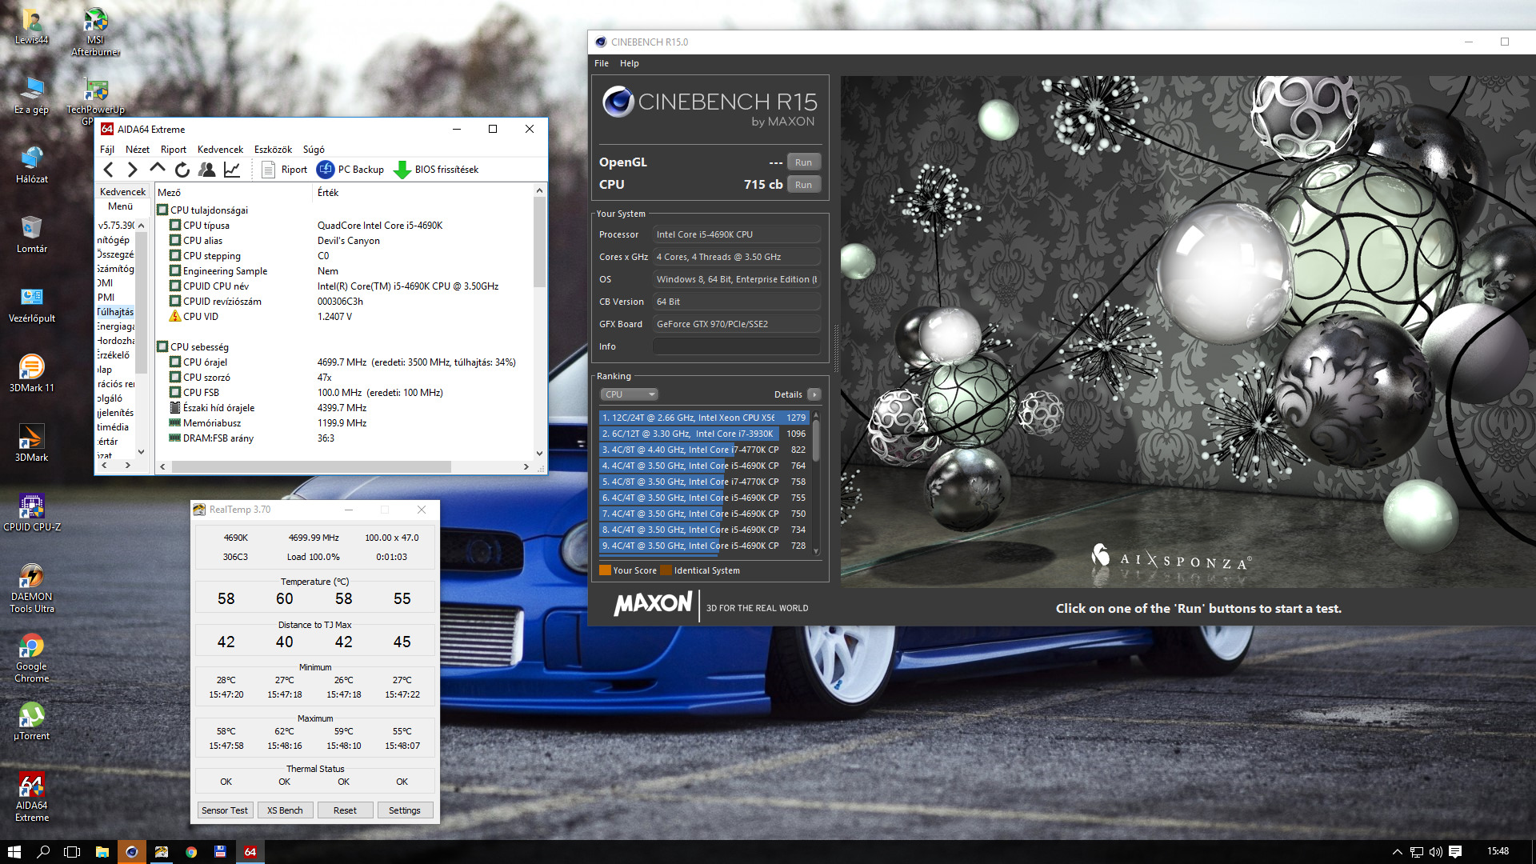Select Túlhajtás in AIDA64 tree

(x=116, y=312)
